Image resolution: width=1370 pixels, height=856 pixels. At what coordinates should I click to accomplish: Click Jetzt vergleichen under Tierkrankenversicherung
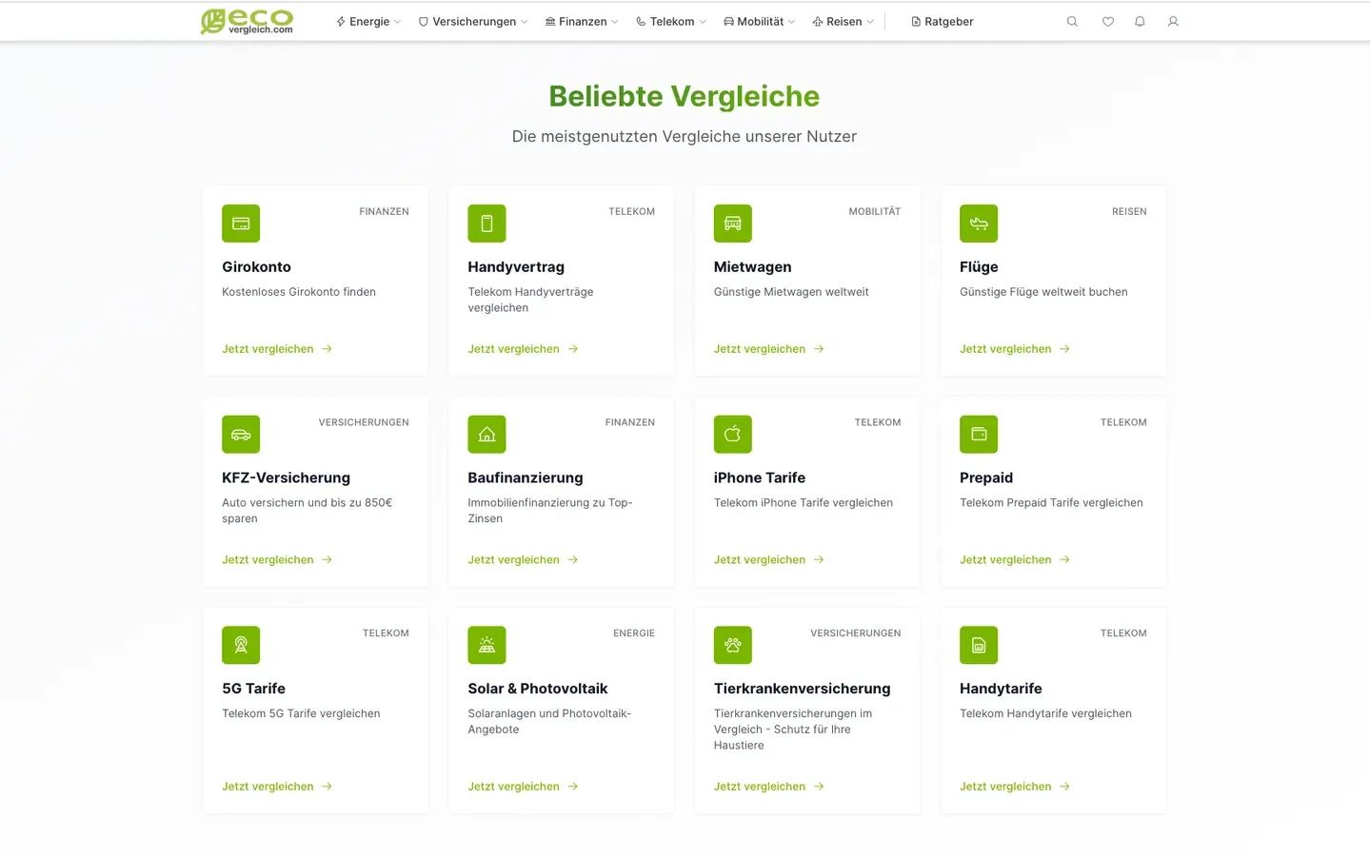pos(769,787)
